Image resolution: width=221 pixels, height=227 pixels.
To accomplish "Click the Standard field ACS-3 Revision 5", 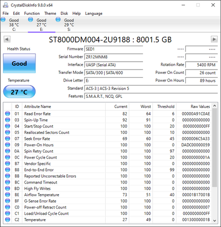I will coord(151,88).
